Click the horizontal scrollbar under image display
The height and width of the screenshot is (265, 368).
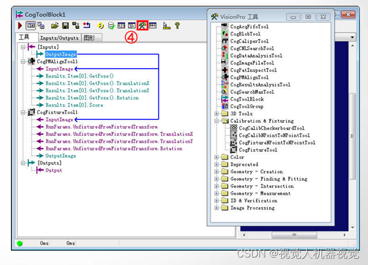point(294,235)
